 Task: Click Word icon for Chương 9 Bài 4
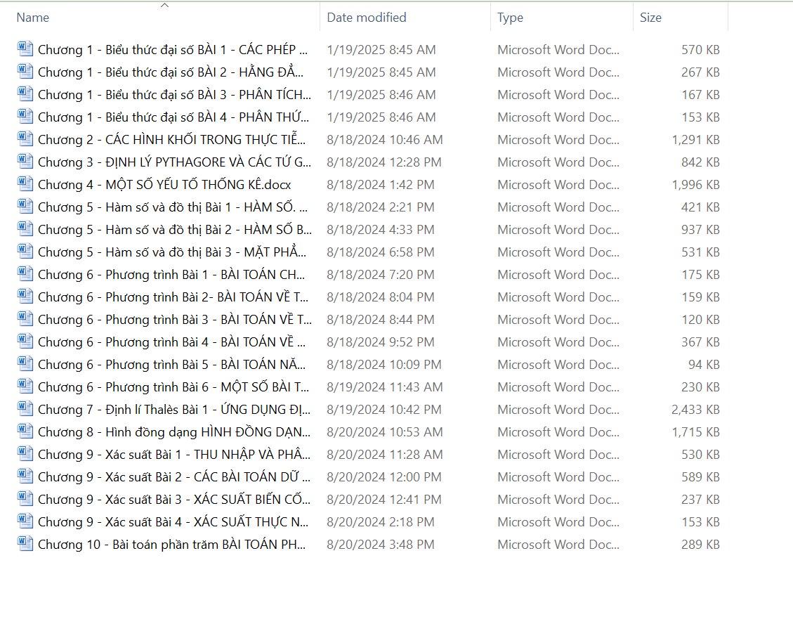pos(25,521)
